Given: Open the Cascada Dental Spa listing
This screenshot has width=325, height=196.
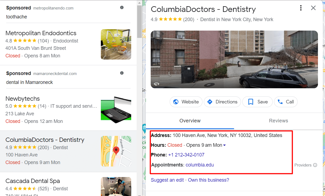Looking at the screenshot, I should (33, 181).
